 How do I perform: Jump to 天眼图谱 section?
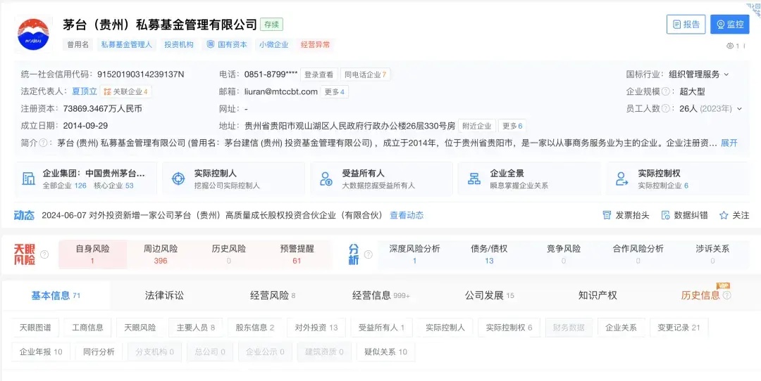pyautogui.click(x=35, y=328)
